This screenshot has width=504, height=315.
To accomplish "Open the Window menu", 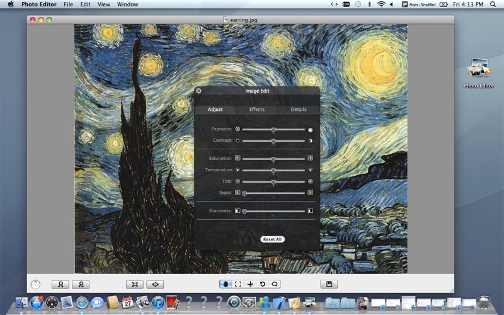I will tap(128, 4).
